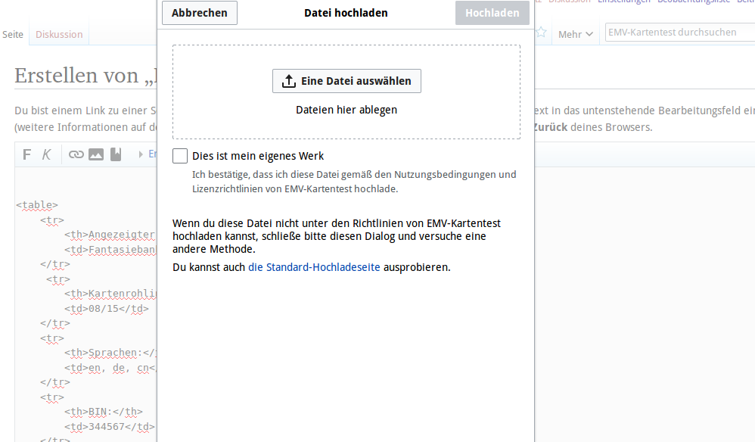Click into the wikitext editing area
This screenshot has width=755, height=442.
coord(83,341)
